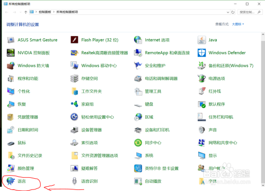
Task: Open 安全和维护 flag icon
Action: click(x=138, y=66)
